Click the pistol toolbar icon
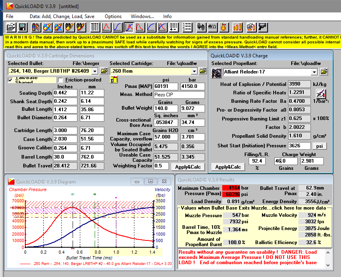Viewport: 341px width, 277px height. [262, 27]
